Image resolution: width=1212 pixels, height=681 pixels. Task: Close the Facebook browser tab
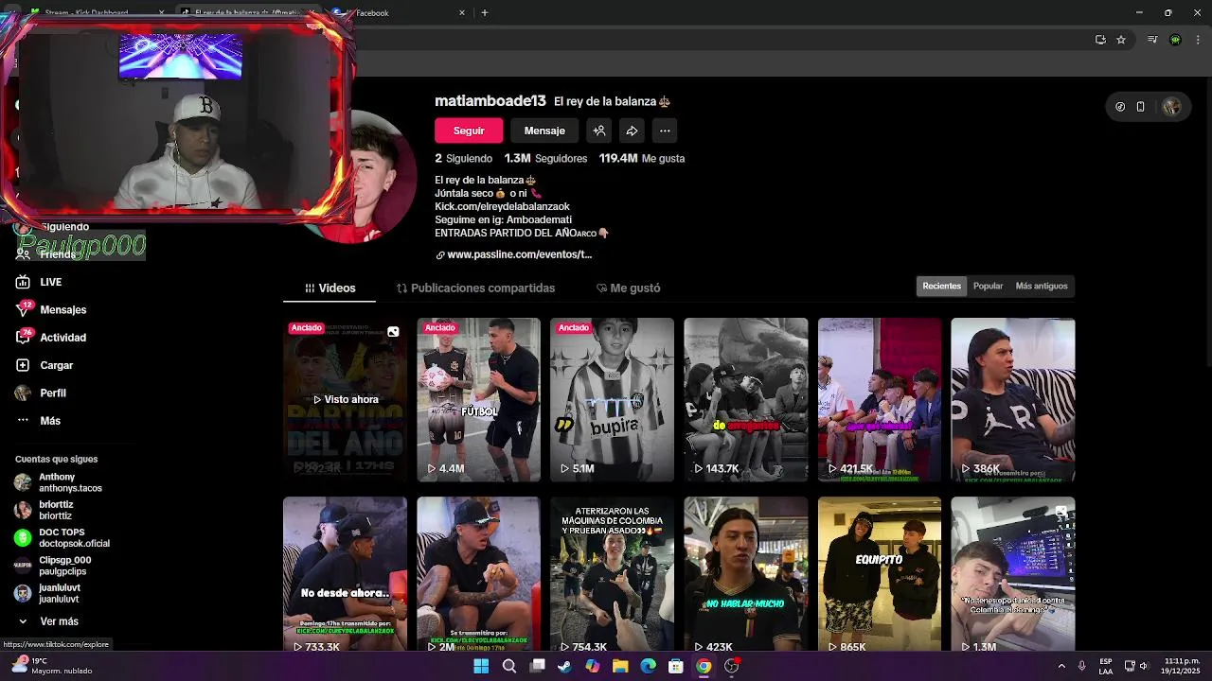pyautogui.click(x=462, y=12)
